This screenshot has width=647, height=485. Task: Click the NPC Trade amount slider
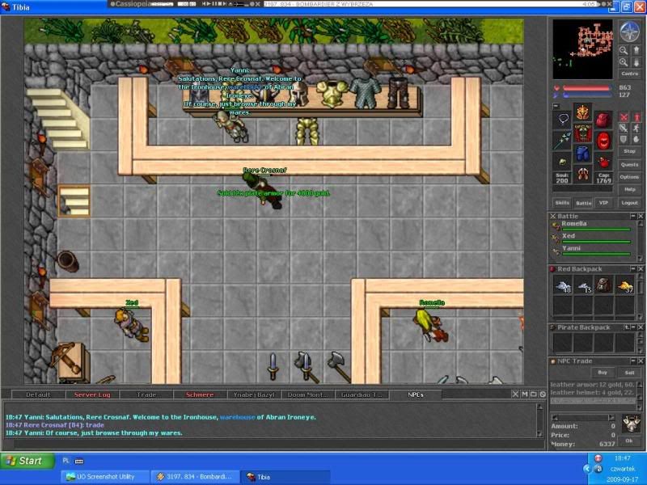(x=582, y=417)
